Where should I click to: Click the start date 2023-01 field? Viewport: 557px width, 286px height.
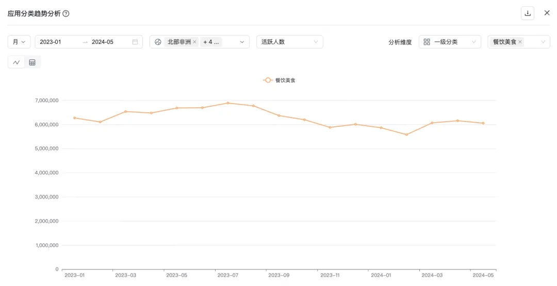click(x=57, y=42)
